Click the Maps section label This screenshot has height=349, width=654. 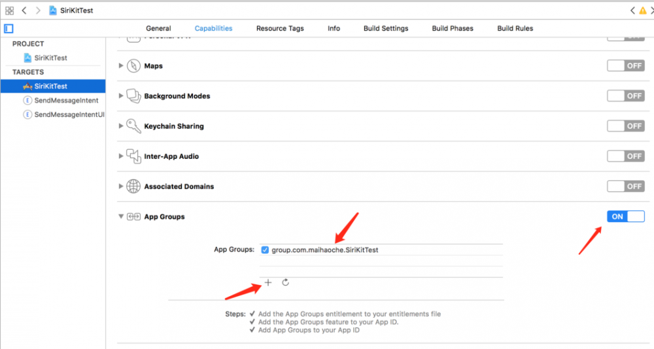pos(154,66)
